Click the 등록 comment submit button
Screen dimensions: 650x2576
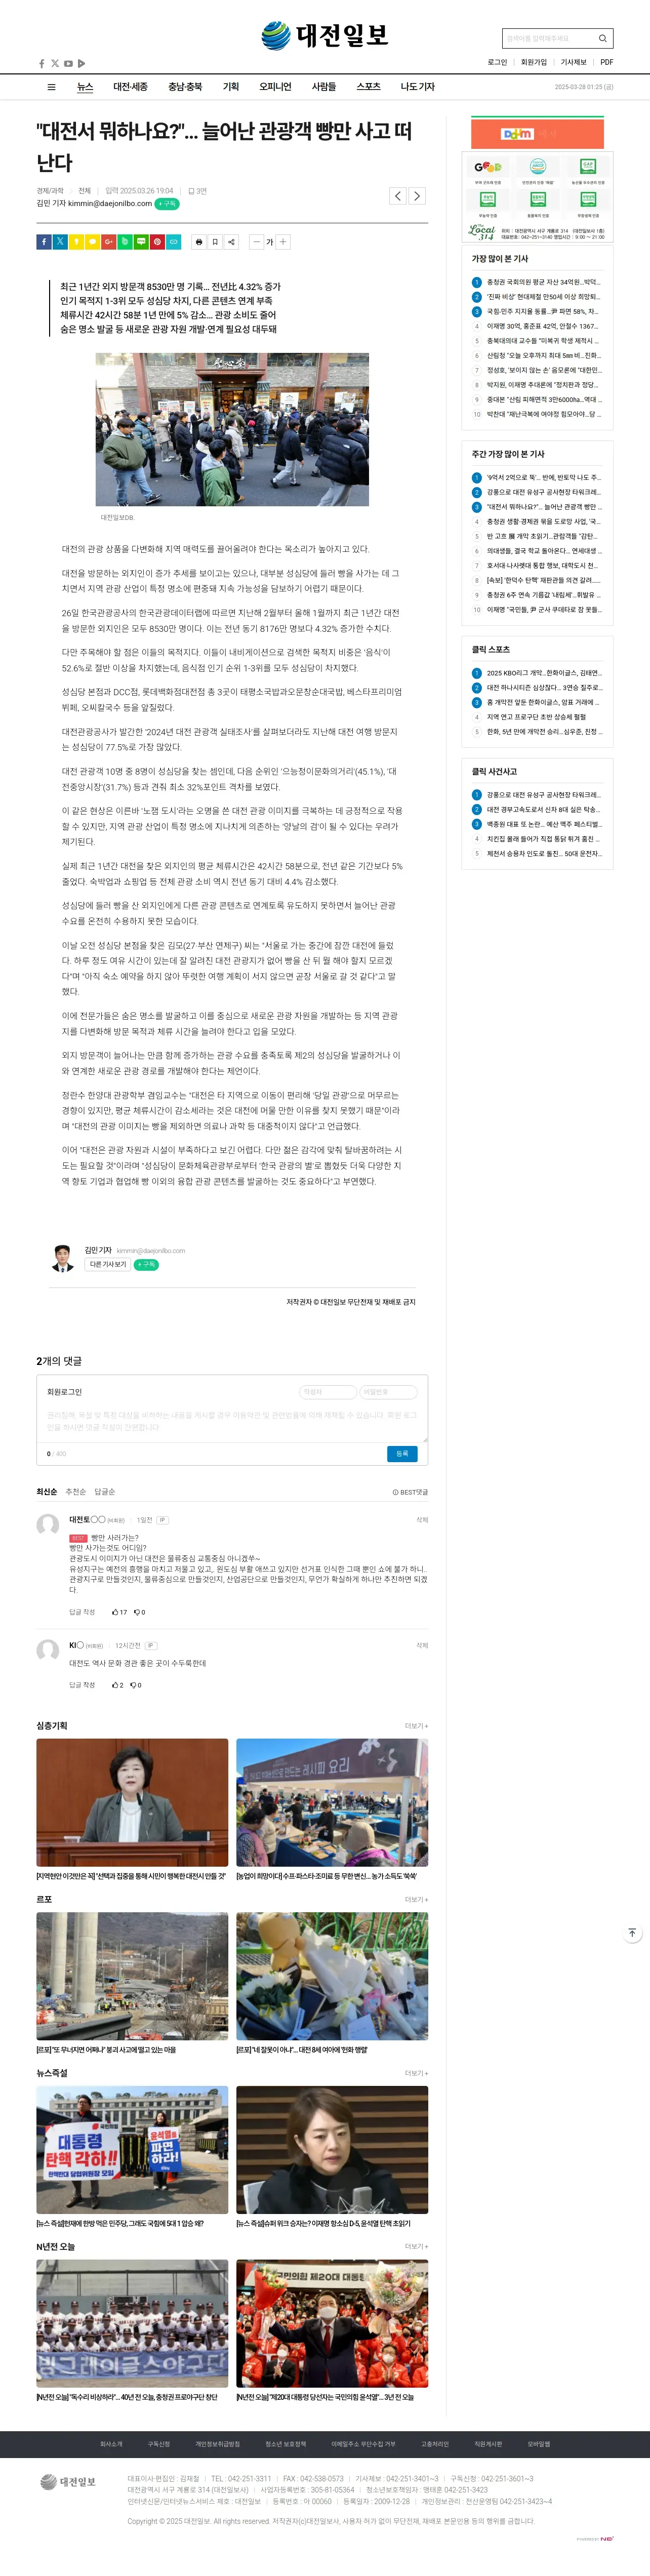[402, 1453]
